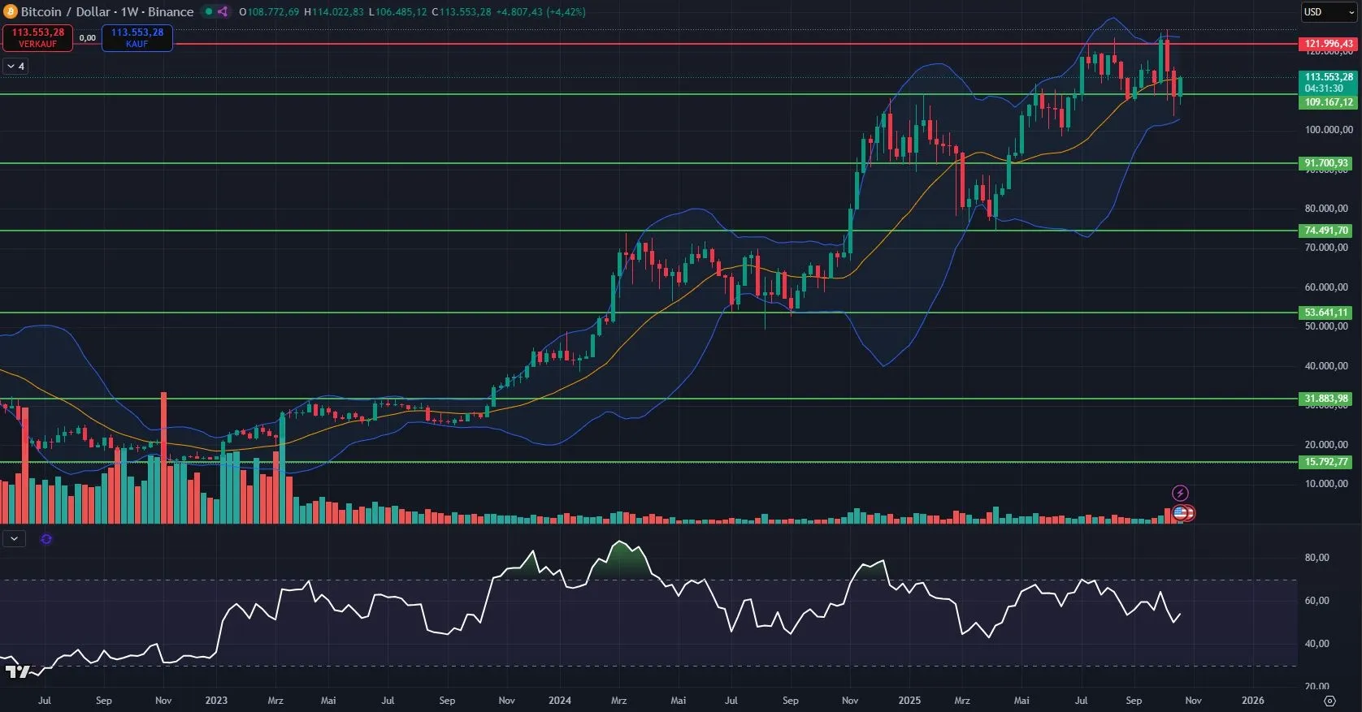Image resolution: width=1362 pixels, height=712 pixels.
Task: Click the 2024 marker on time axis
Action: (x=559, y=701)
